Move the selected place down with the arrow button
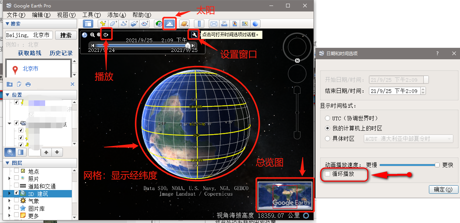Screen dimensions: 460x223 tap(57, 152)
